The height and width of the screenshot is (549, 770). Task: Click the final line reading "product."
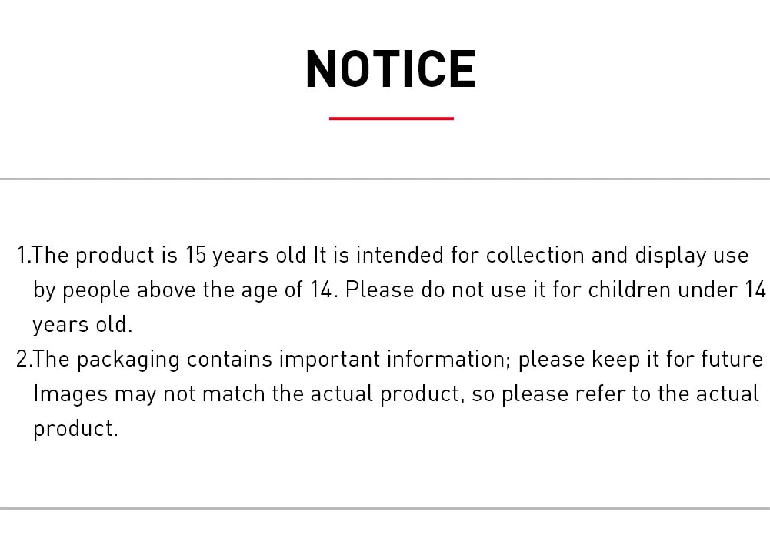point(75,428)
